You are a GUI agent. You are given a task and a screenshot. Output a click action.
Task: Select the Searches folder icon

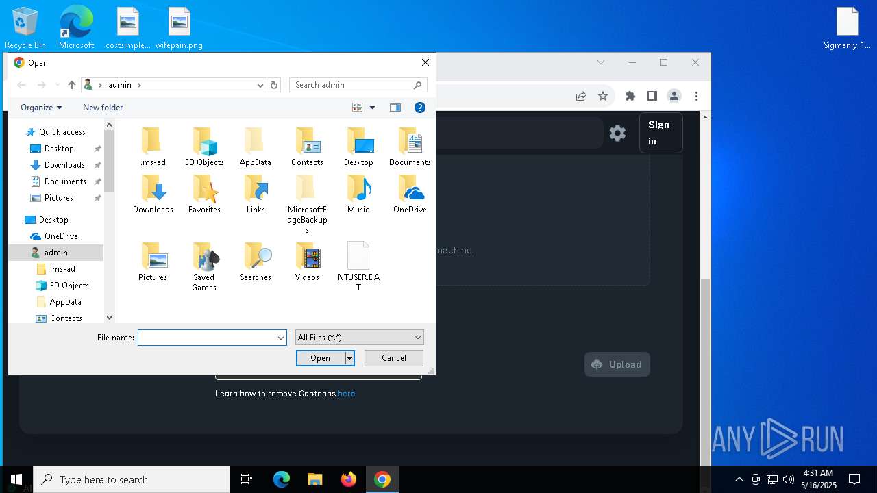(x=256, y=262)
